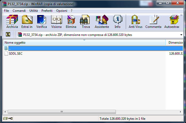Click the Autoestraente toolbar icon
Screen dimensions: 186x123
[x=172, y=21]
